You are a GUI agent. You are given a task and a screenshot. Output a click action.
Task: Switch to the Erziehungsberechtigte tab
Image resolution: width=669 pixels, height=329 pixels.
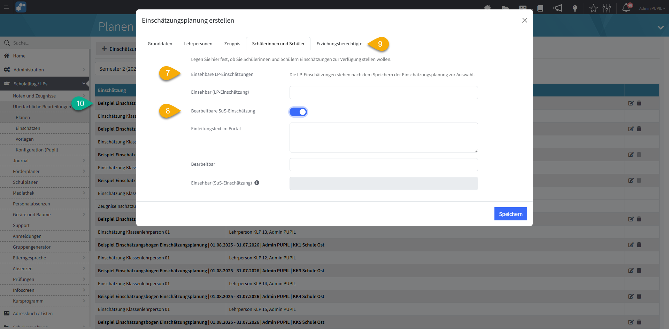339,44
